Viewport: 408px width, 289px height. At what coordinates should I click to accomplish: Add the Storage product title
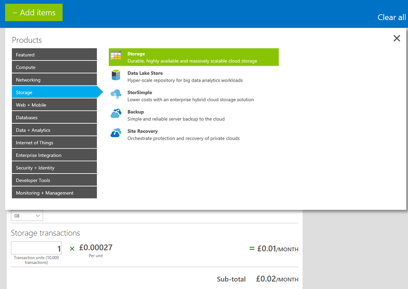[x=136, y=54]
